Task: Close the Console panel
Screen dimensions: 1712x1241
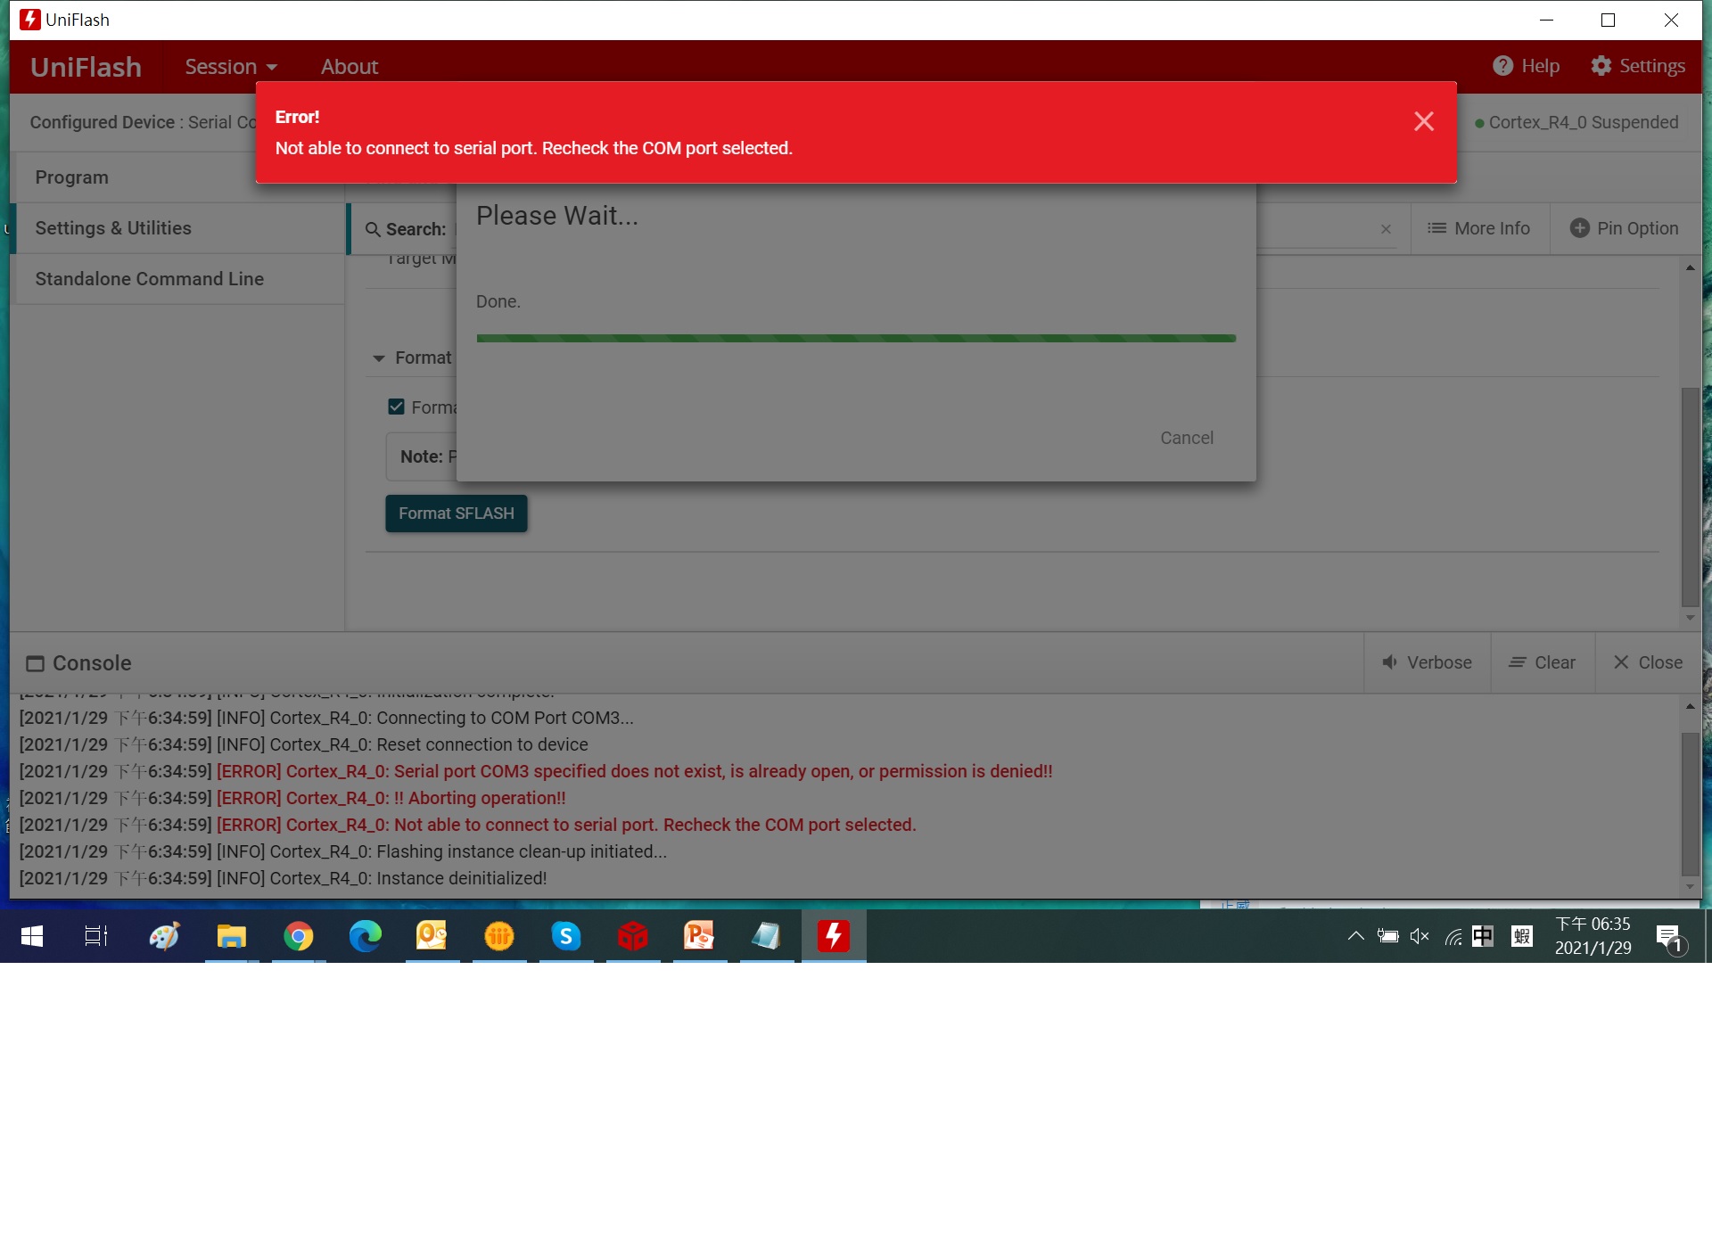Action: click(x=1648, y=662)
